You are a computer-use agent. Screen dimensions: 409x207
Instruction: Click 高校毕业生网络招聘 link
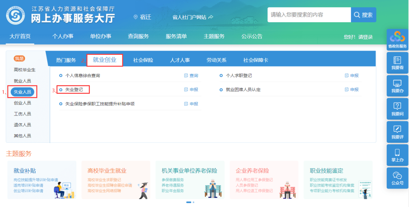105,191
